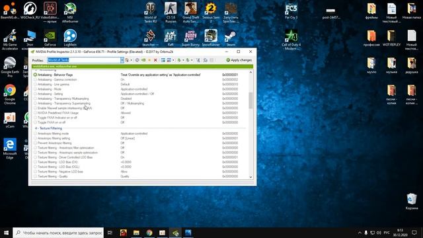The width and height of the screenshot is (423, 238).
Task: Select the Raft game desktop icon
Action: coord(171,38)
